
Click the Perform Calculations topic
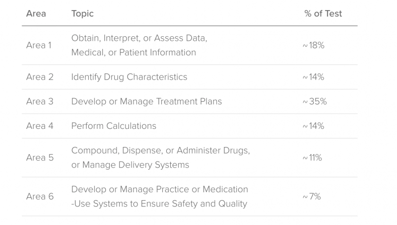pos(114,126)
